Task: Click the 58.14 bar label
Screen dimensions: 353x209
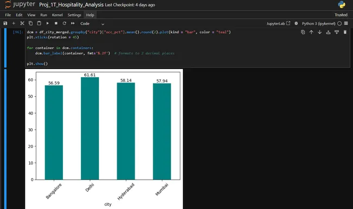Action: pyautogui.click(x=126, y=80)
